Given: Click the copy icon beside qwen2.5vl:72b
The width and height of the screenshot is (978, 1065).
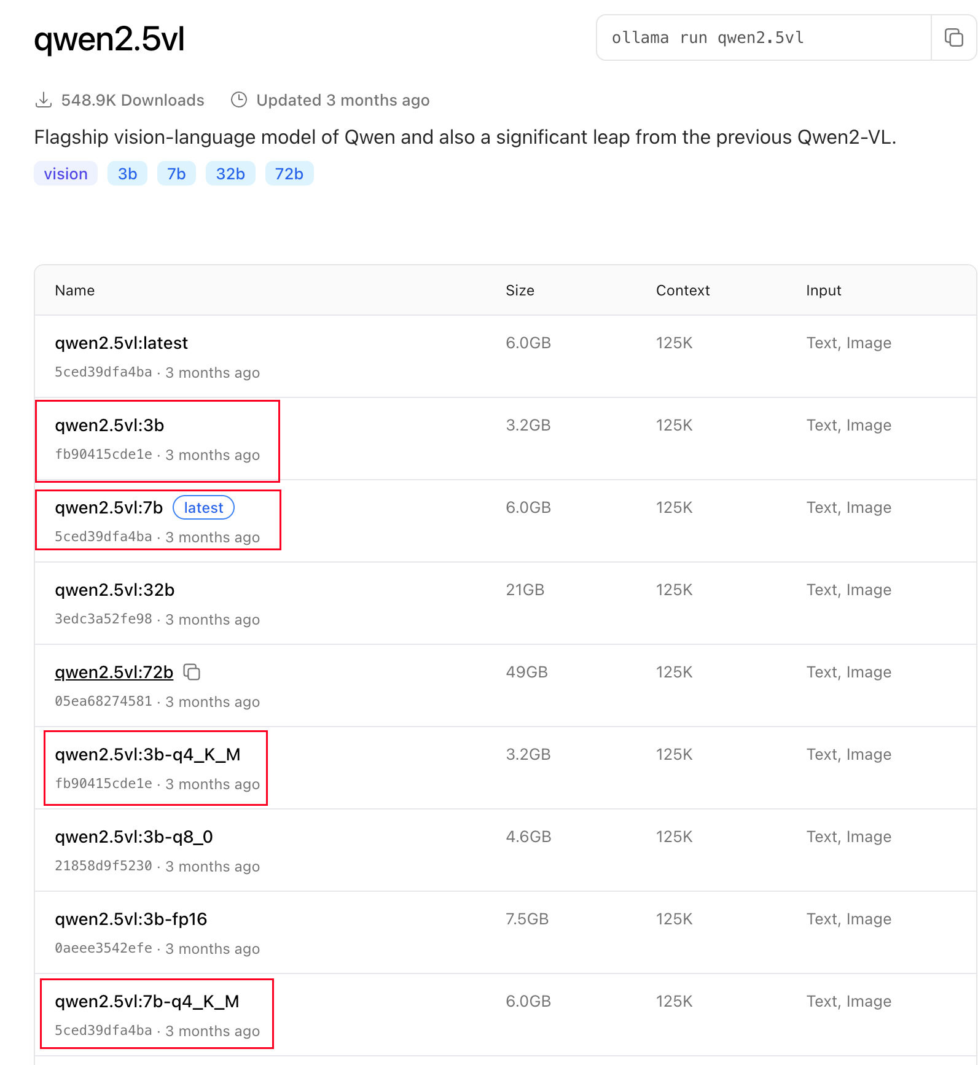Looking at the screenshot, I should (x=192, y=672).
